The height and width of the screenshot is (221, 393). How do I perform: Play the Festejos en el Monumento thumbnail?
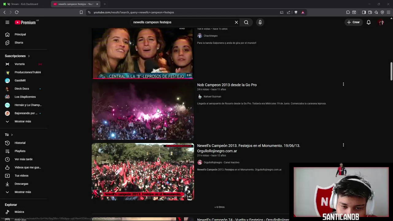pos(143,172)
